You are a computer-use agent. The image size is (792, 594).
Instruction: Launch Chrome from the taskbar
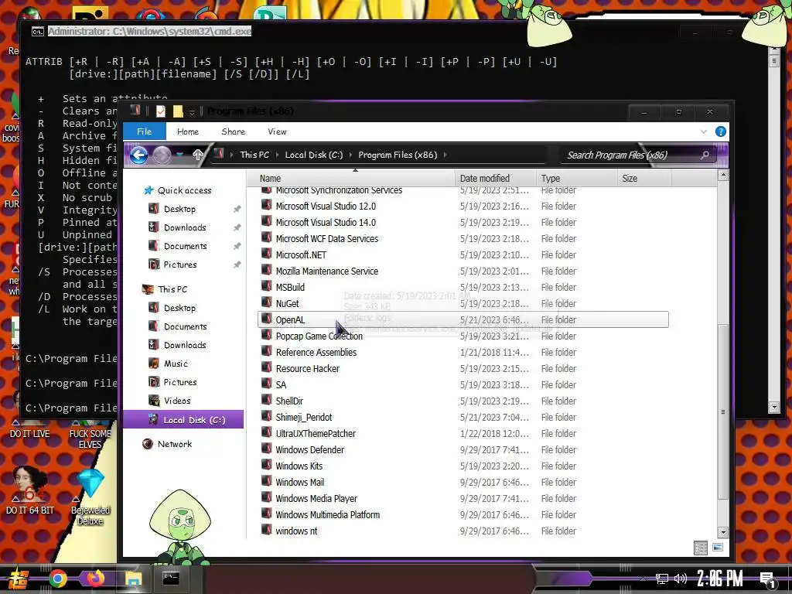(57, 579)
